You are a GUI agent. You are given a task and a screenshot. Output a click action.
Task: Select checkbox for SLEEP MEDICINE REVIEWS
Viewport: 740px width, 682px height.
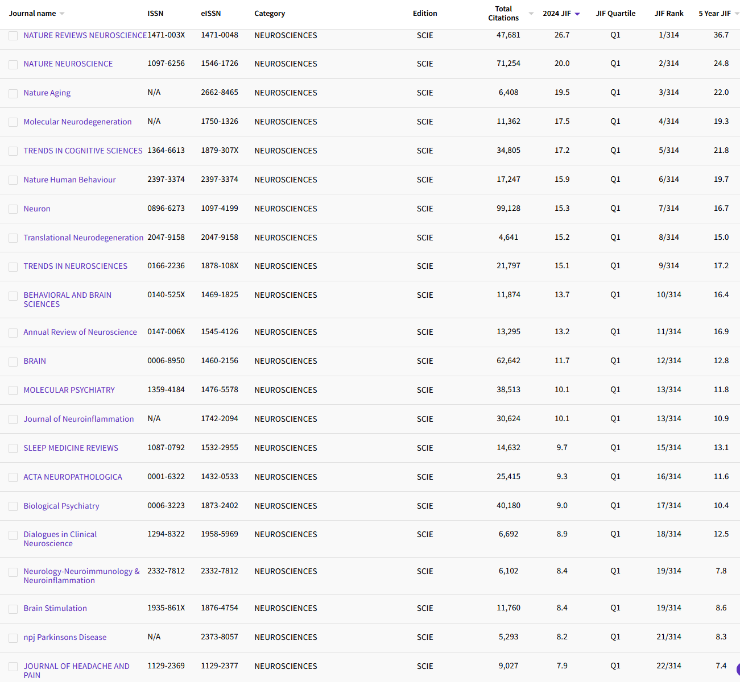click(x=13, y=449)
